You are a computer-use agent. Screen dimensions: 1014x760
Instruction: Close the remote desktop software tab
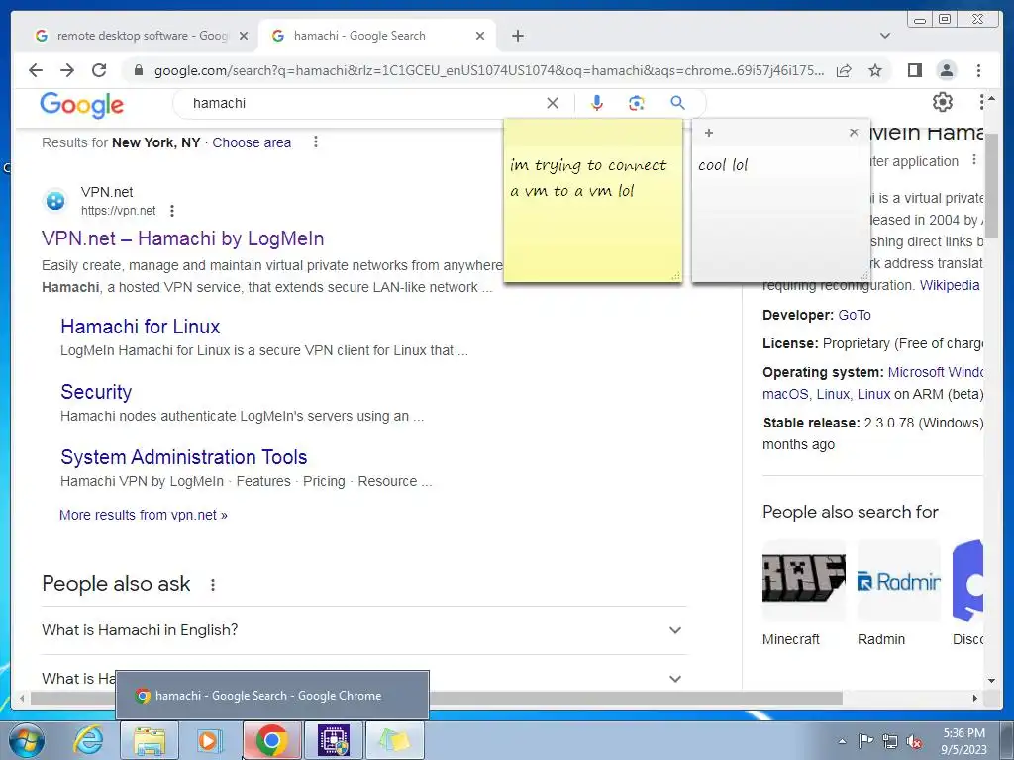tap(244, 36)
